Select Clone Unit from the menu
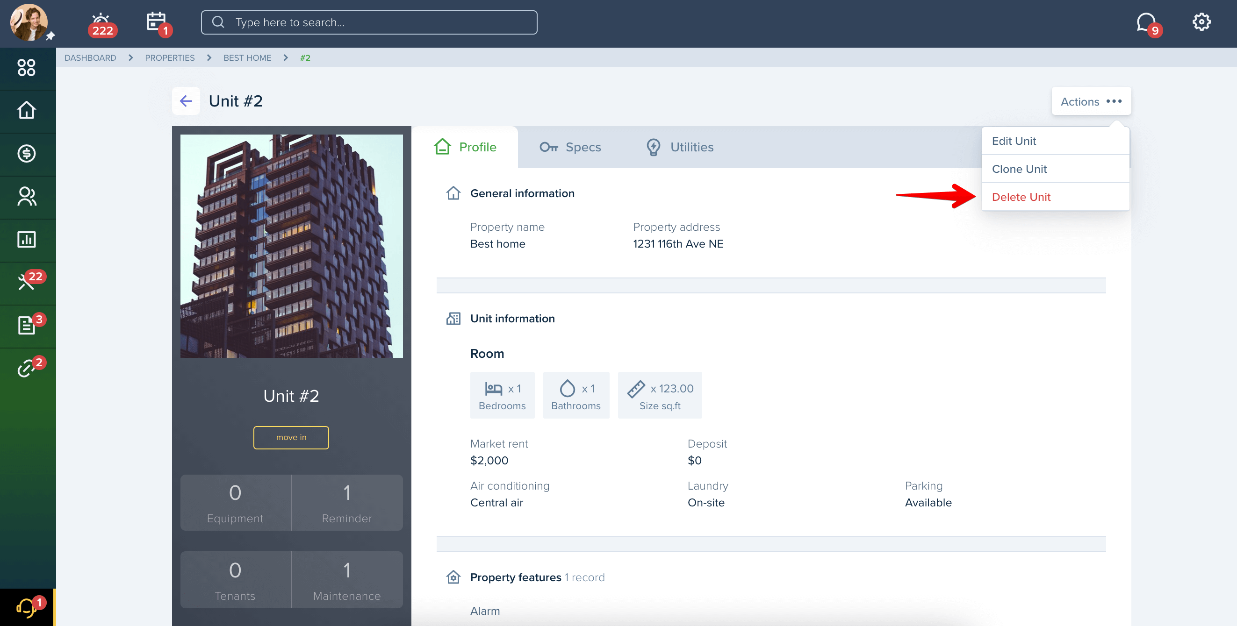The width and height of the screenshot is (1237, 626). click(1055, 169)
